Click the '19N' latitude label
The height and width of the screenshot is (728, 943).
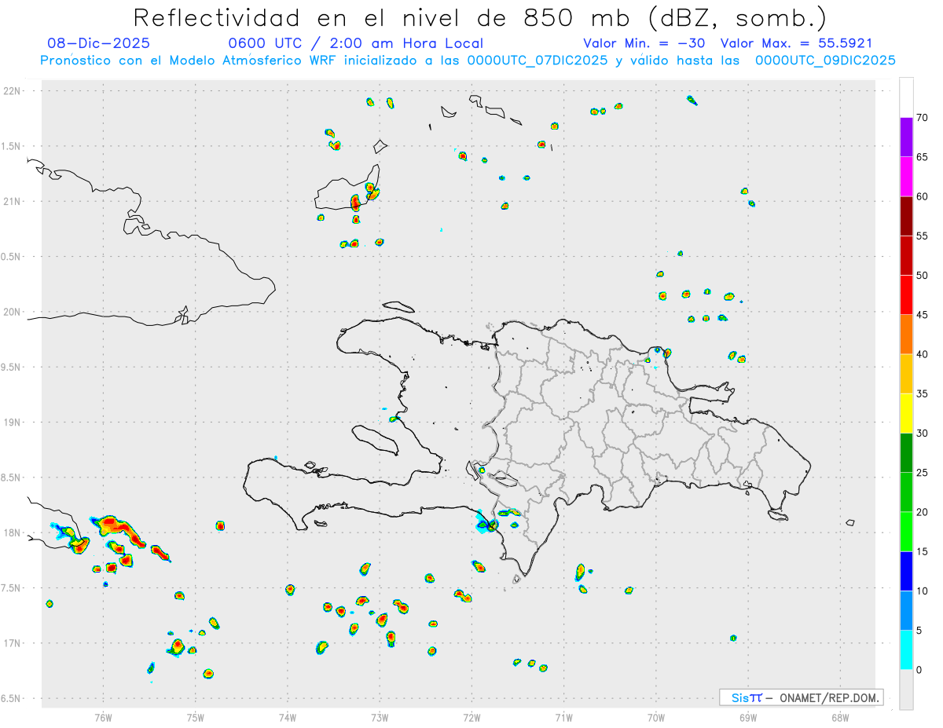tap(13, 423)
